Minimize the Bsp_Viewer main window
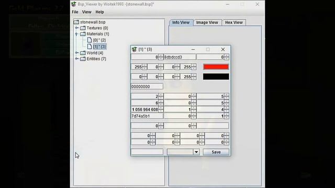 [x=228, y=4]
